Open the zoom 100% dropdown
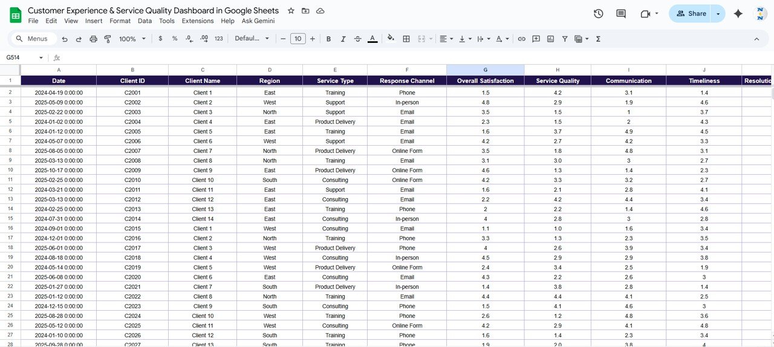 click(x=132, y=39)
